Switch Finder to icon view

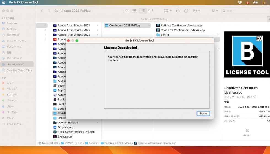coord(126,11)
